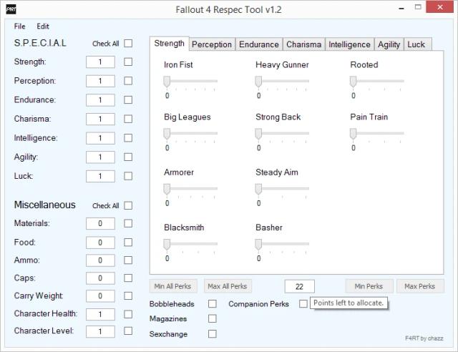458x352 pixels.
Task: Click the Heavy Gunner perk slider
Action: [282, 82]
